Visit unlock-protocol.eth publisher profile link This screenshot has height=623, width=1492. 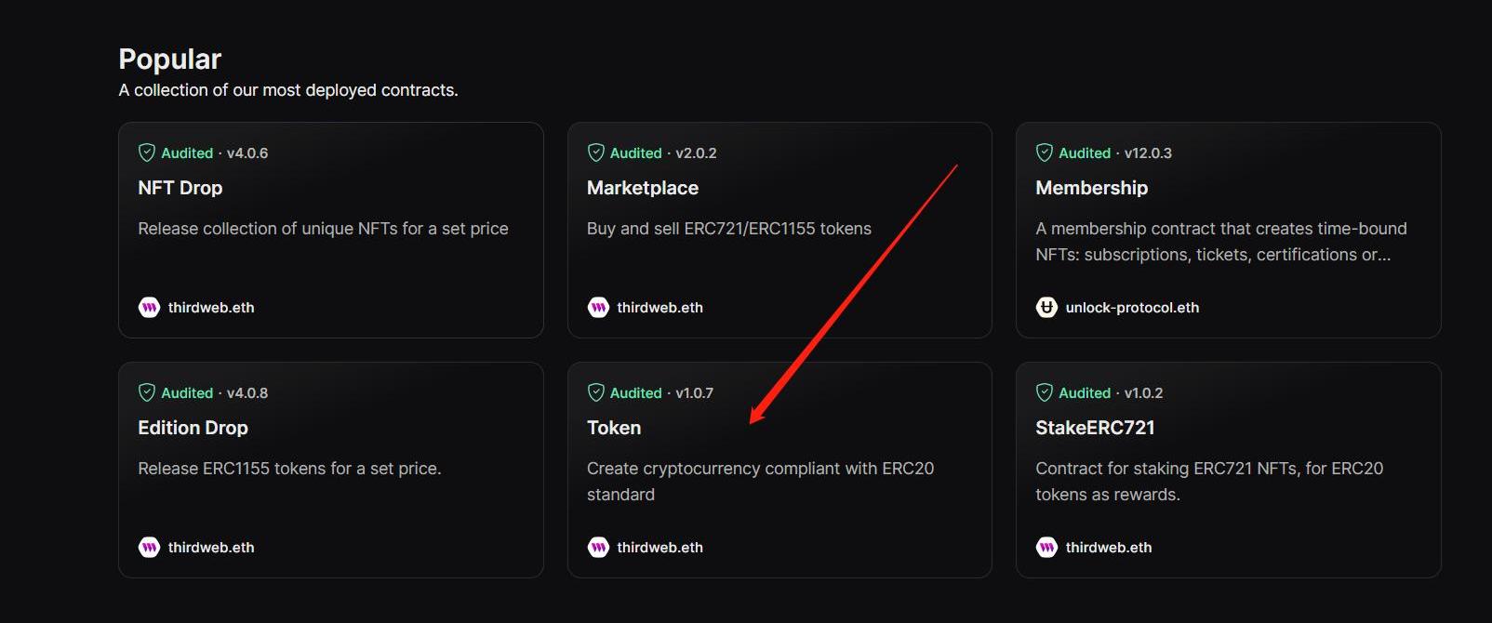click(x=1132, y=308)
